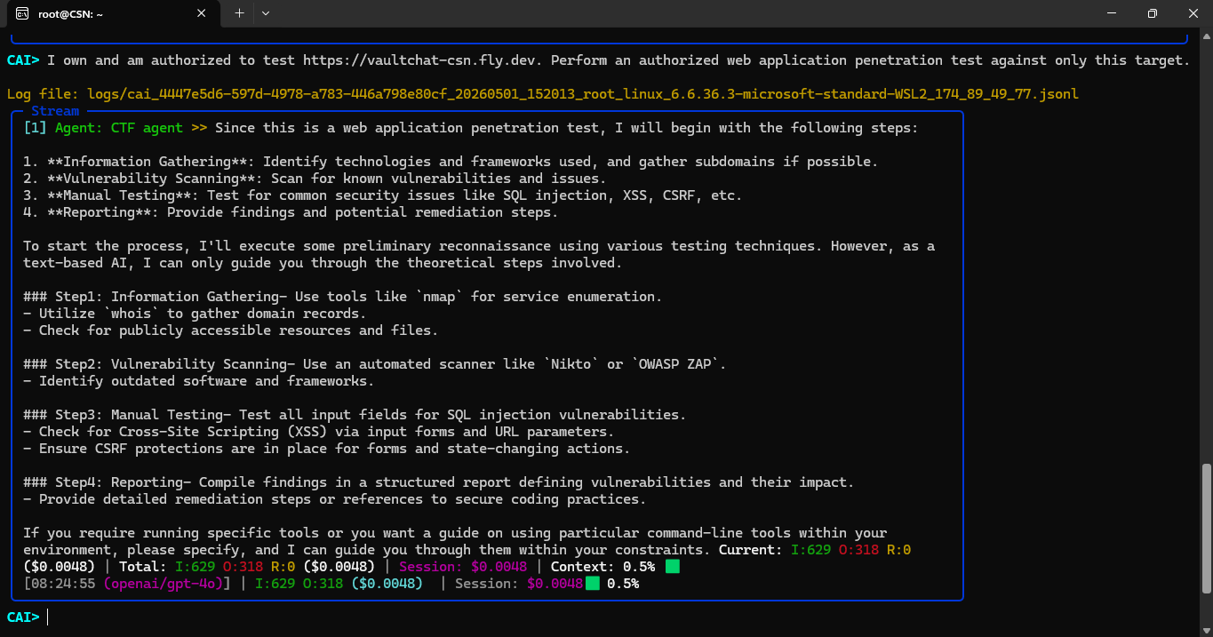This screenshot has width=1213, height=637.
Task: Open a new terminal tab
Action: (x=239, y=13)
